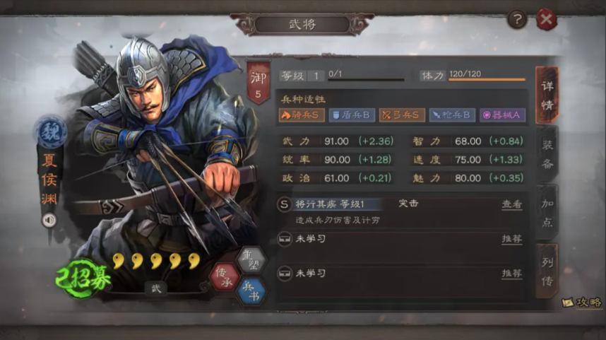Open the 传承 red hexagon icon
This screenshot has width=606, height=340.
click(224, 277)
